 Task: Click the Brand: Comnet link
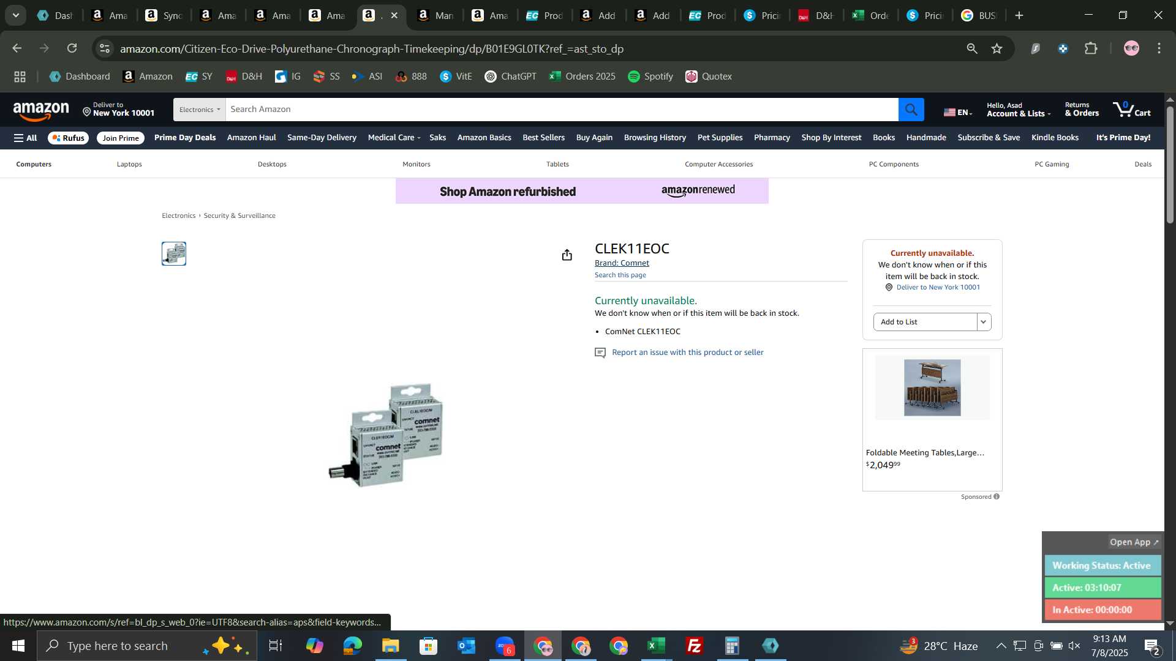coord(622,263)
